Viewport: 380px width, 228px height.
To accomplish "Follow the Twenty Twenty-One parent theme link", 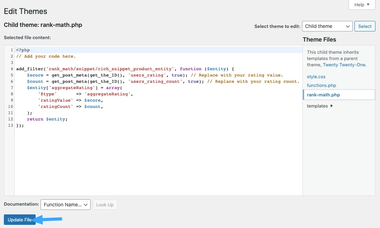I will coord(344,65).
